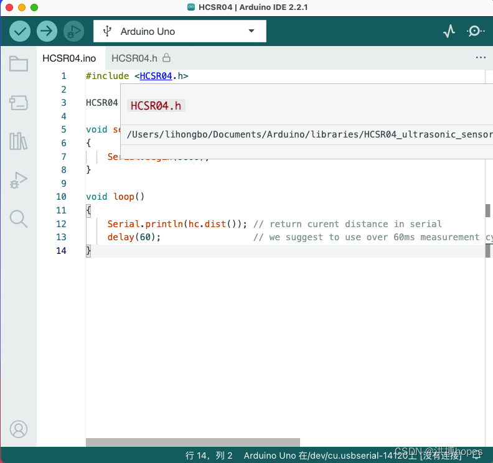Image resolution: width=493 pixels, height=463 pixels.
Task: Click 'Serial.println(hc.dist());' on line 12
Action: pyautogui.click(x=177, y=224)
